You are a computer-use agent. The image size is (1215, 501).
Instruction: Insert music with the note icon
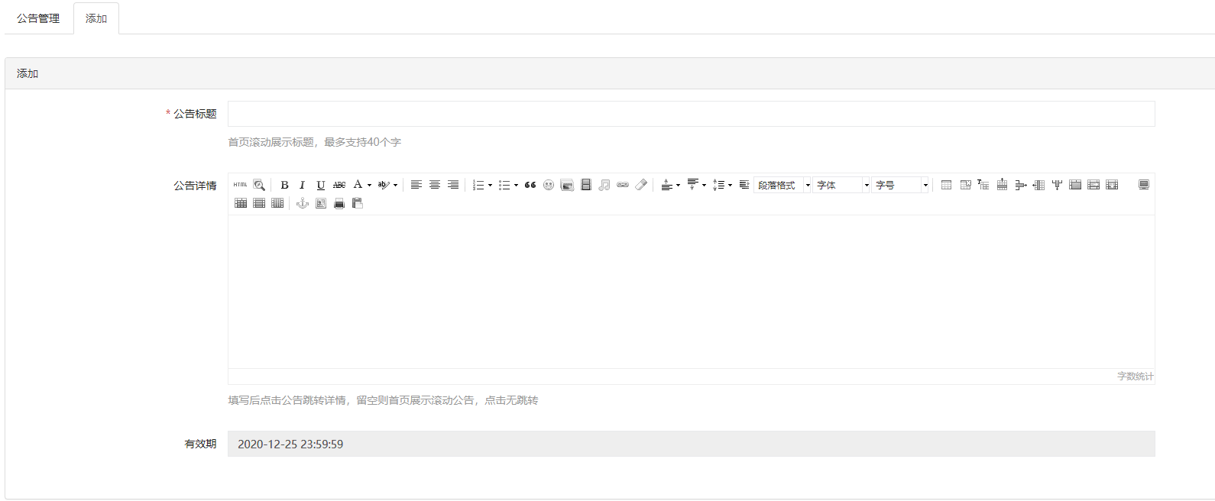tap(604, 185)
